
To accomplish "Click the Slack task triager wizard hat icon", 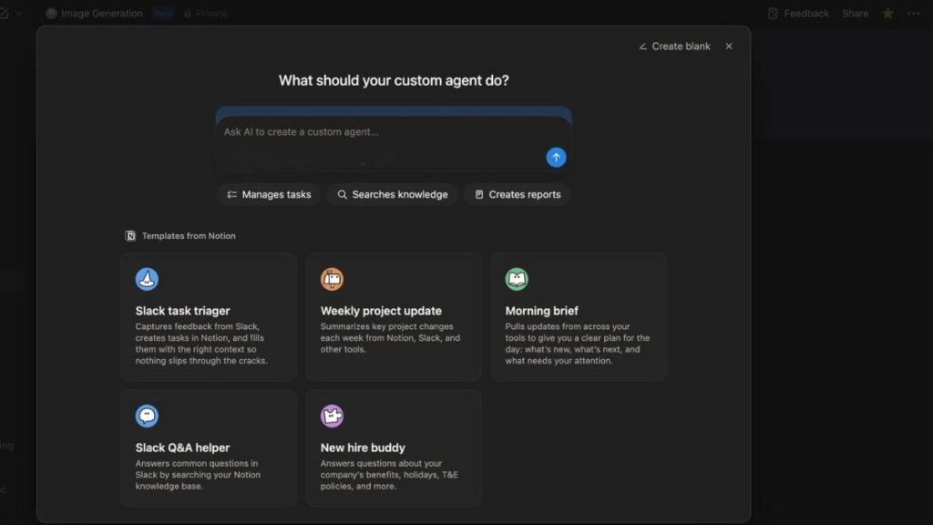I will coord(147,279).
